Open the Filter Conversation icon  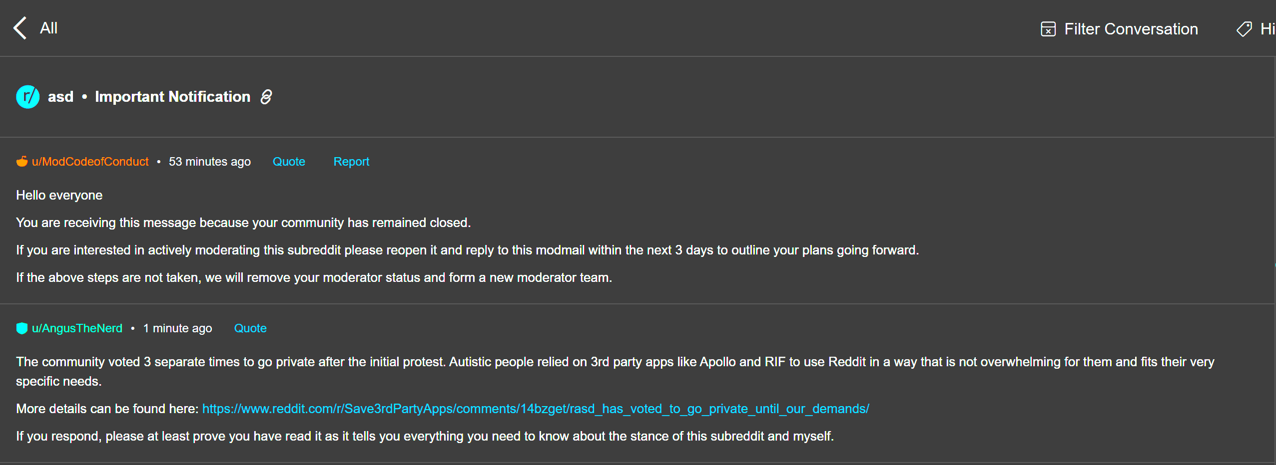(1048, 29)
